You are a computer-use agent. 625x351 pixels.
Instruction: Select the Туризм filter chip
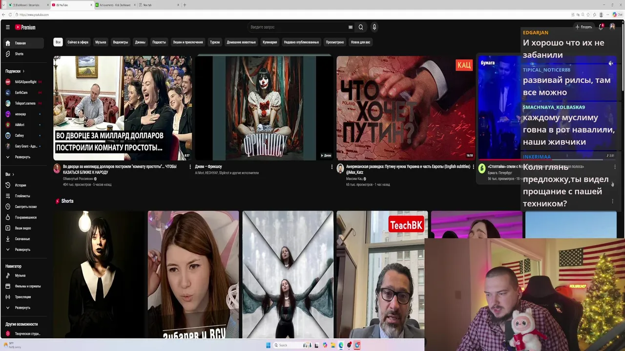(x=215, y=42)
